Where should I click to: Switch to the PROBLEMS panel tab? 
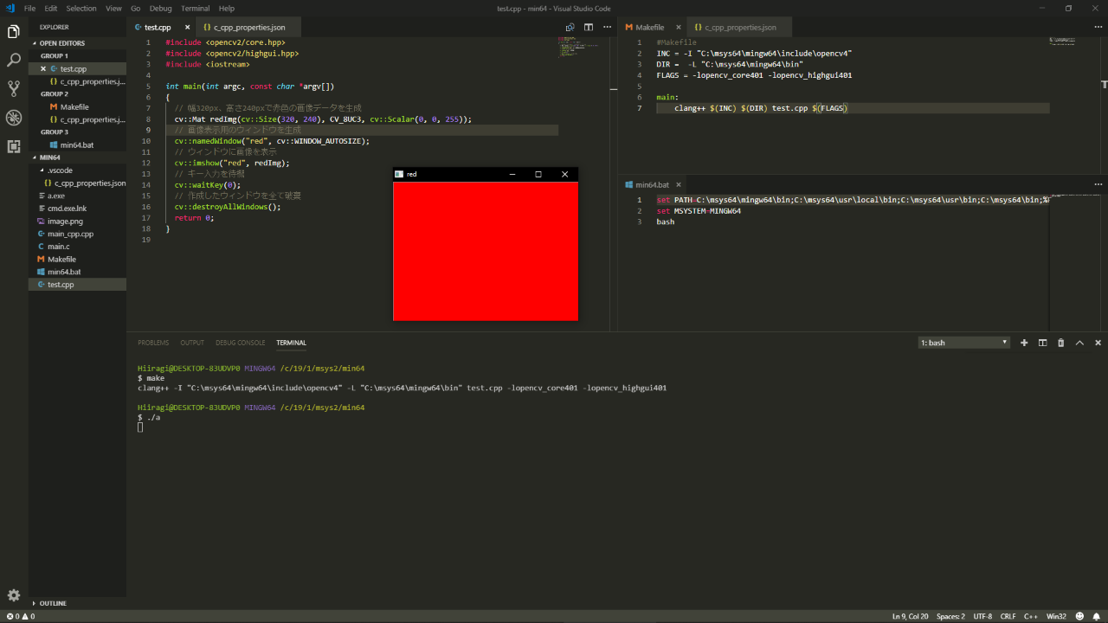point(153,343)
